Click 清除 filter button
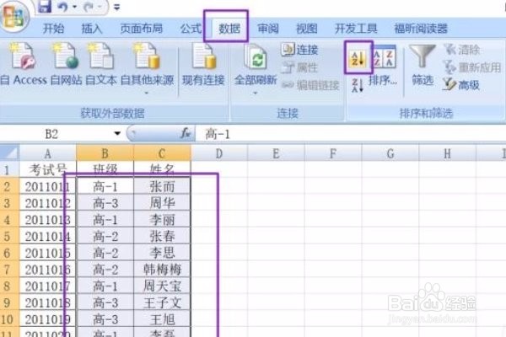This screenshot has width=506, height=337. 462,50
